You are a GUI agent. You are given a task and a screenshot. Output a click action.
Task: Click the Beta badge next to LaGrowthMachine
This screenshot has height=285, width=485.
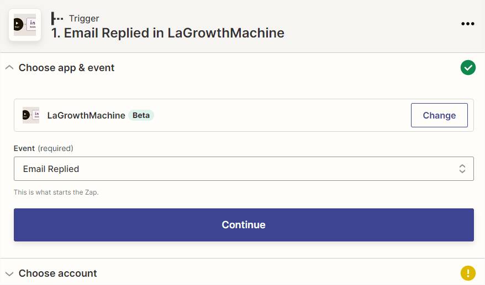coord(141,115)
